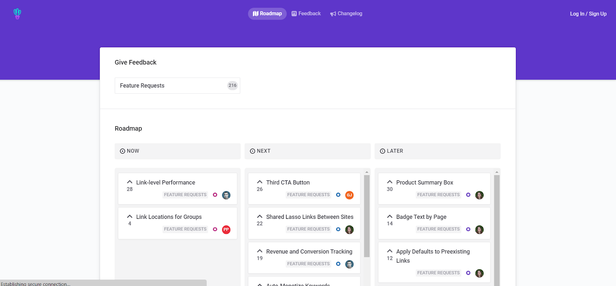Click status circle on Badge Text card
616x286 pixels.
(468, 230)
